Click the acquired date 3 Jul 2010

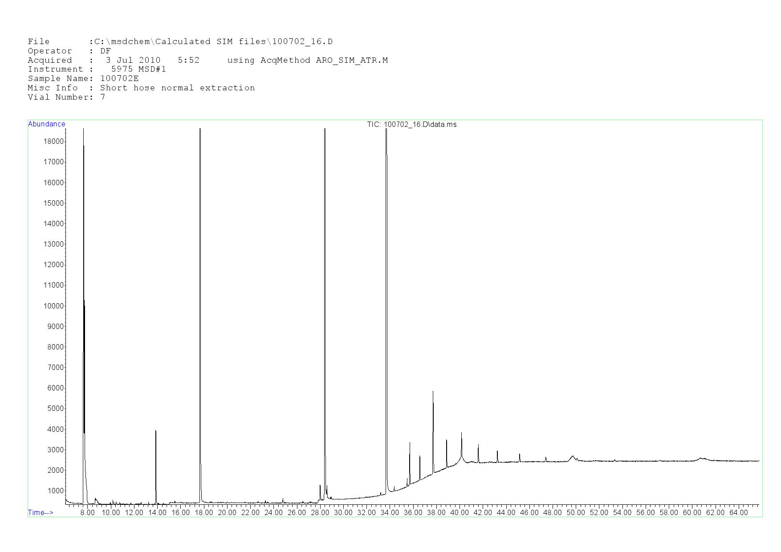(133, 60)
